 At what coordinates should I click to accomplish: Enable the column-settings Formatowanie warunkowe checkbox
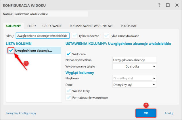pyautogui.click(x=68, y=97)
